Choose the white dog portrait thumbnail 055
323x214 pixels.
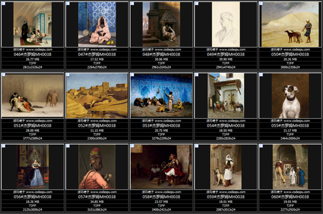pyautogui.click(x=290, y=96)
